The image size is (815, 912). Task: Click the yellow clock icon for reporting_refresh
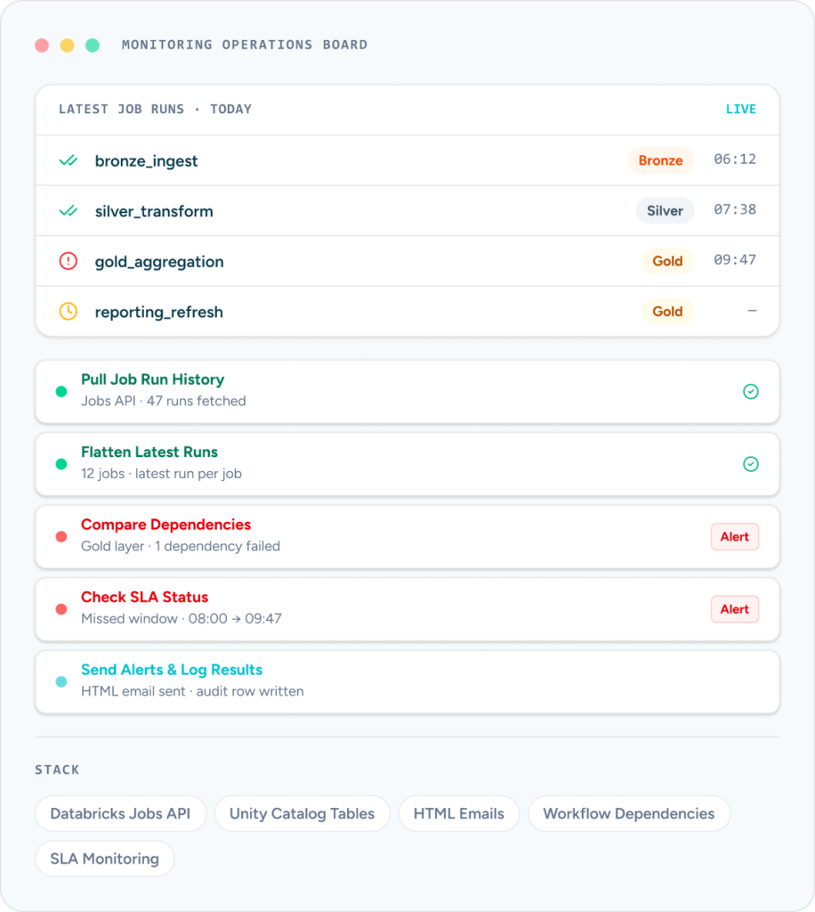pos(69,311)
